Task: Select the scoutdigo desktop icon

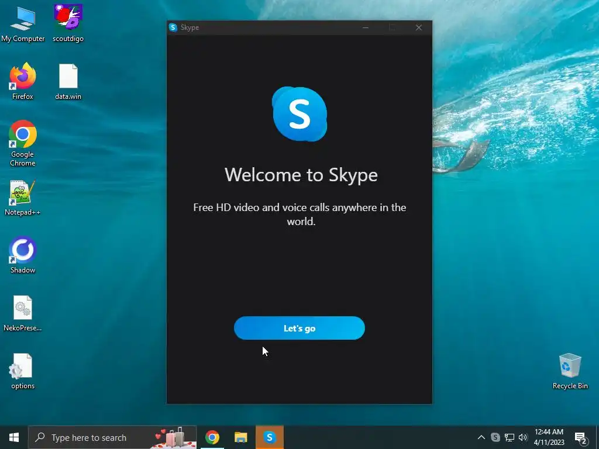Action: [68, 24]
